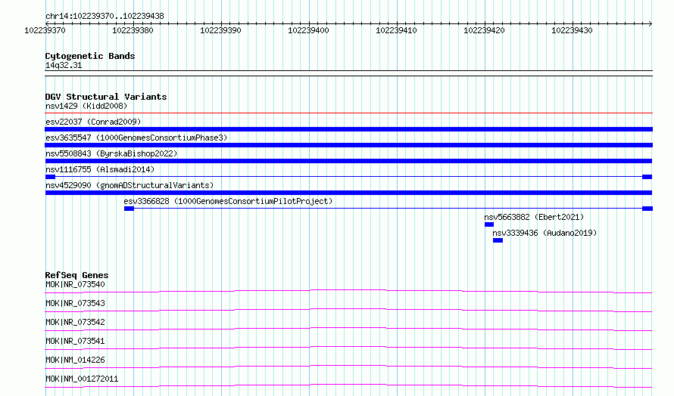Screen dimensions: 674x396
Task: Click ruler position 102239380
Action: pos(133,30)
